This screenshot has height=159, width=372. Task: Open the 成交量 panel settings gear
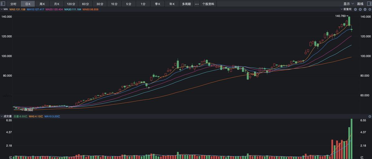[370, 117]
